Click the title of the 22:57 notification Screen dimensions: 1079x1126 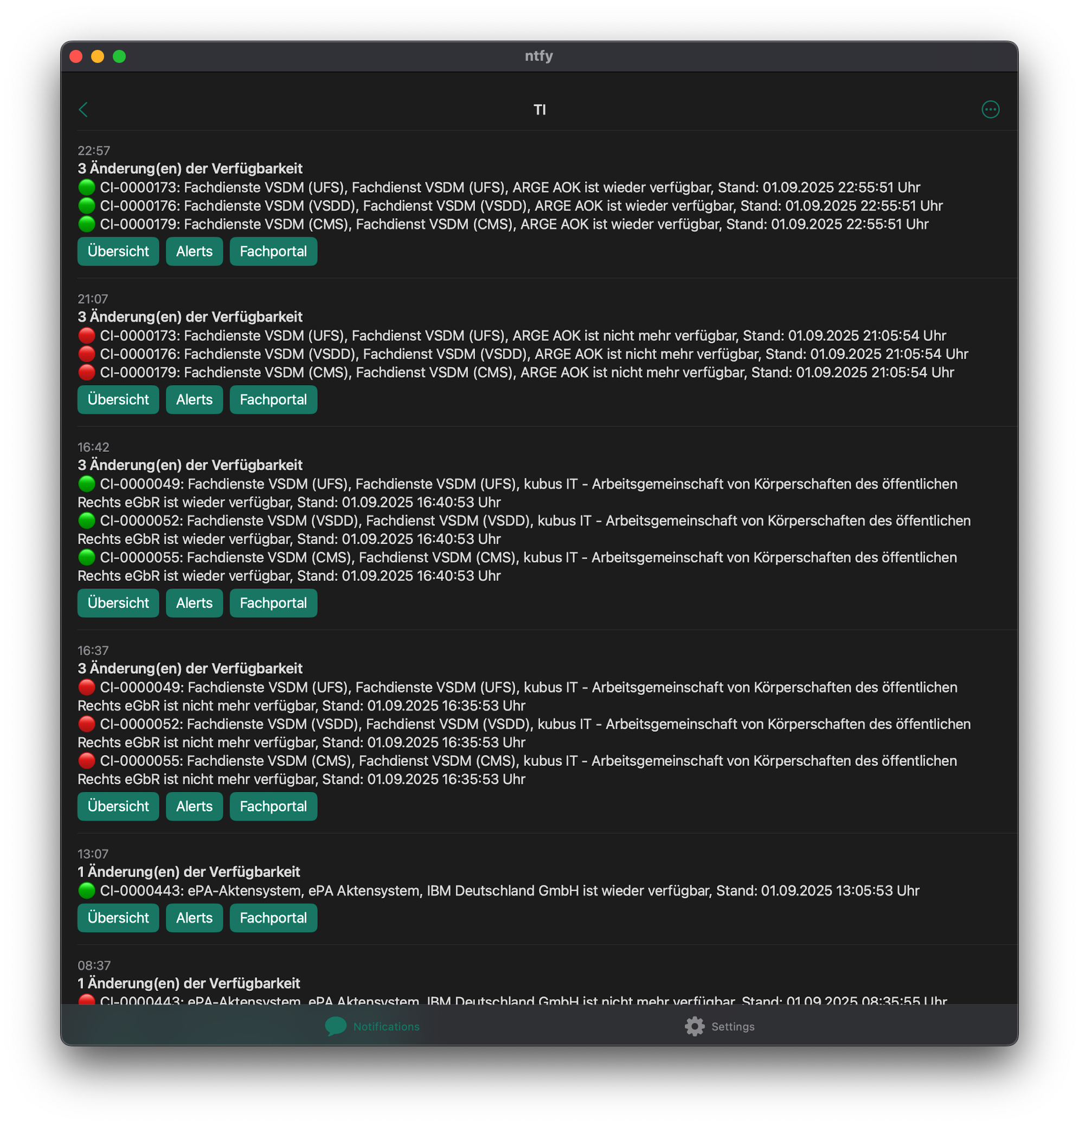click(189, 168)
